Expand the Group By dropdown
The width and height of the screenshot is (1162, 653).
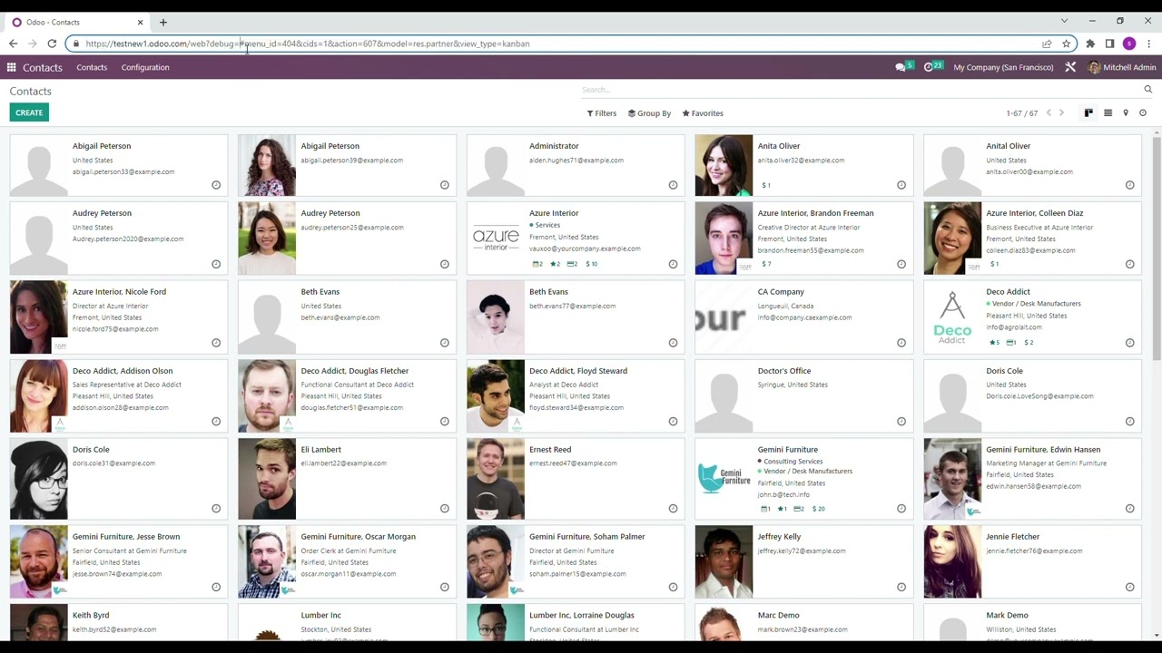[649, 113]
